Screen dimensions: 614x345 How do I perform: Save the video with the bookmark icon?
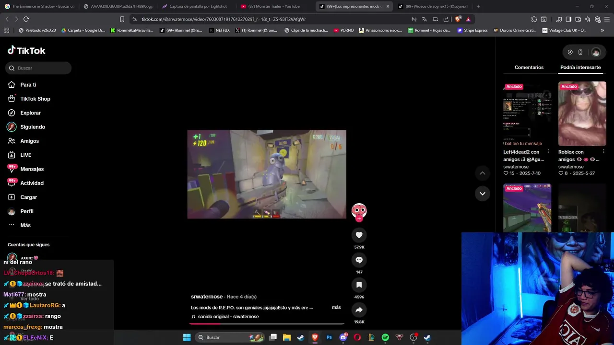(x=359, y=285)
